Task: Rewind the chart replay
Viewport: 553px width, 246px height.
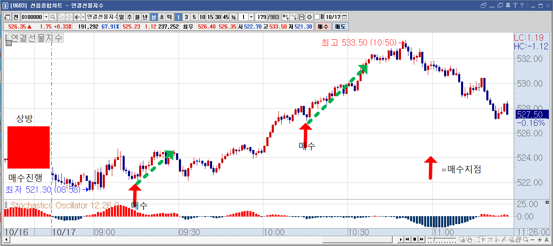Action: tap(408, 239)
